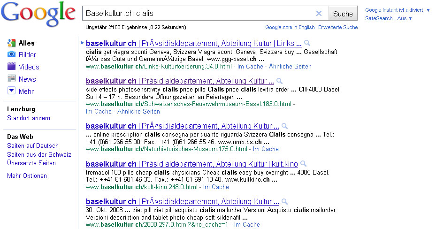Click the News newspaper icon
Screen dimensions: 436x229
(x=11, y=79)
